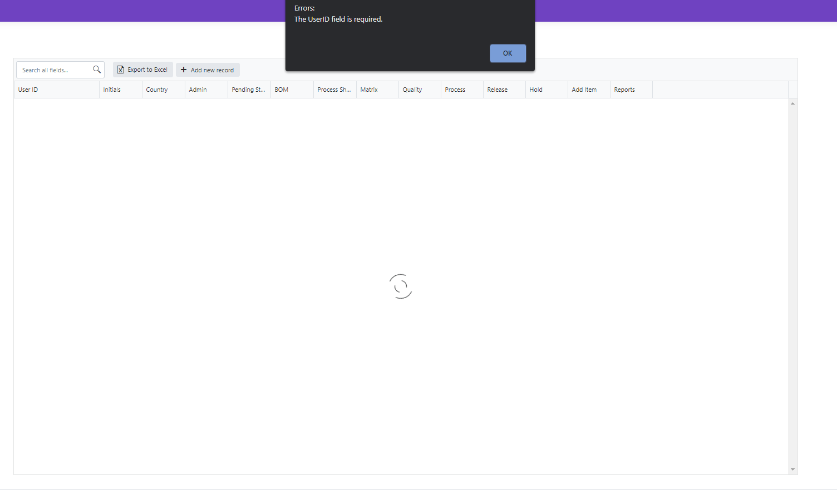Viewport: 837px width, 495px height.
Task: Click OK in the error dialog
Action: pyautogui.click(x=508, y=53)
